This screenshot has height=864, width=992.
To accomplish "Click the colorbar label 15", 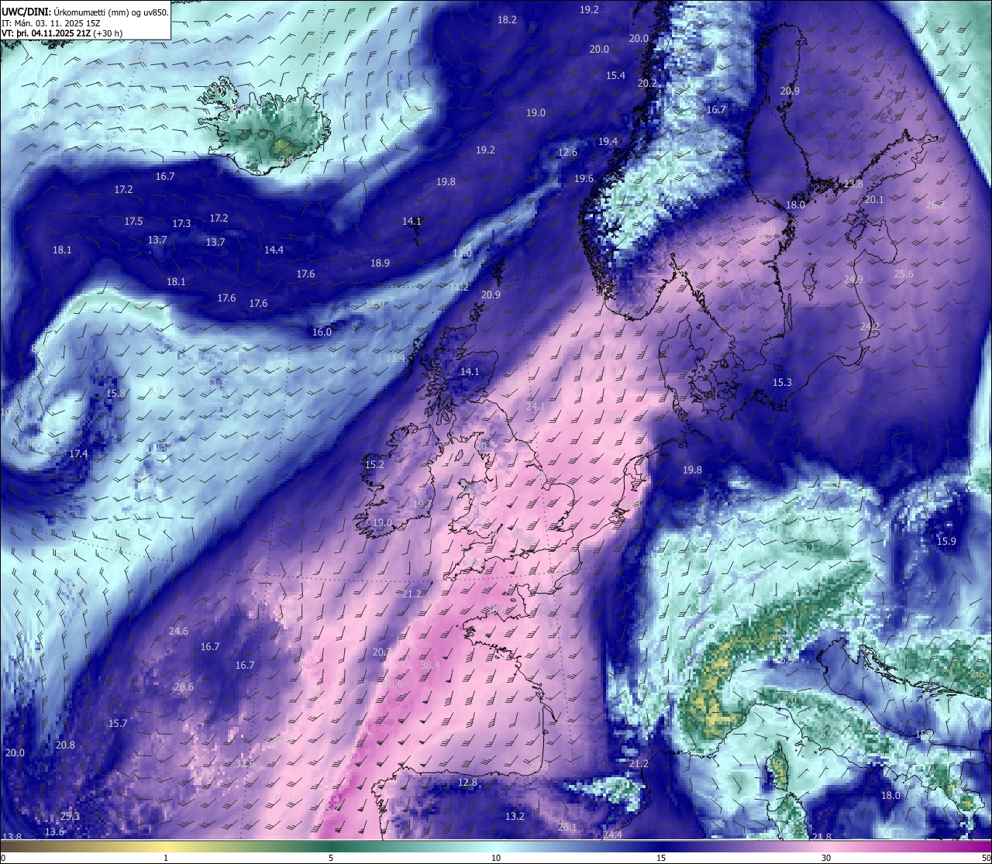I will 661,858.
